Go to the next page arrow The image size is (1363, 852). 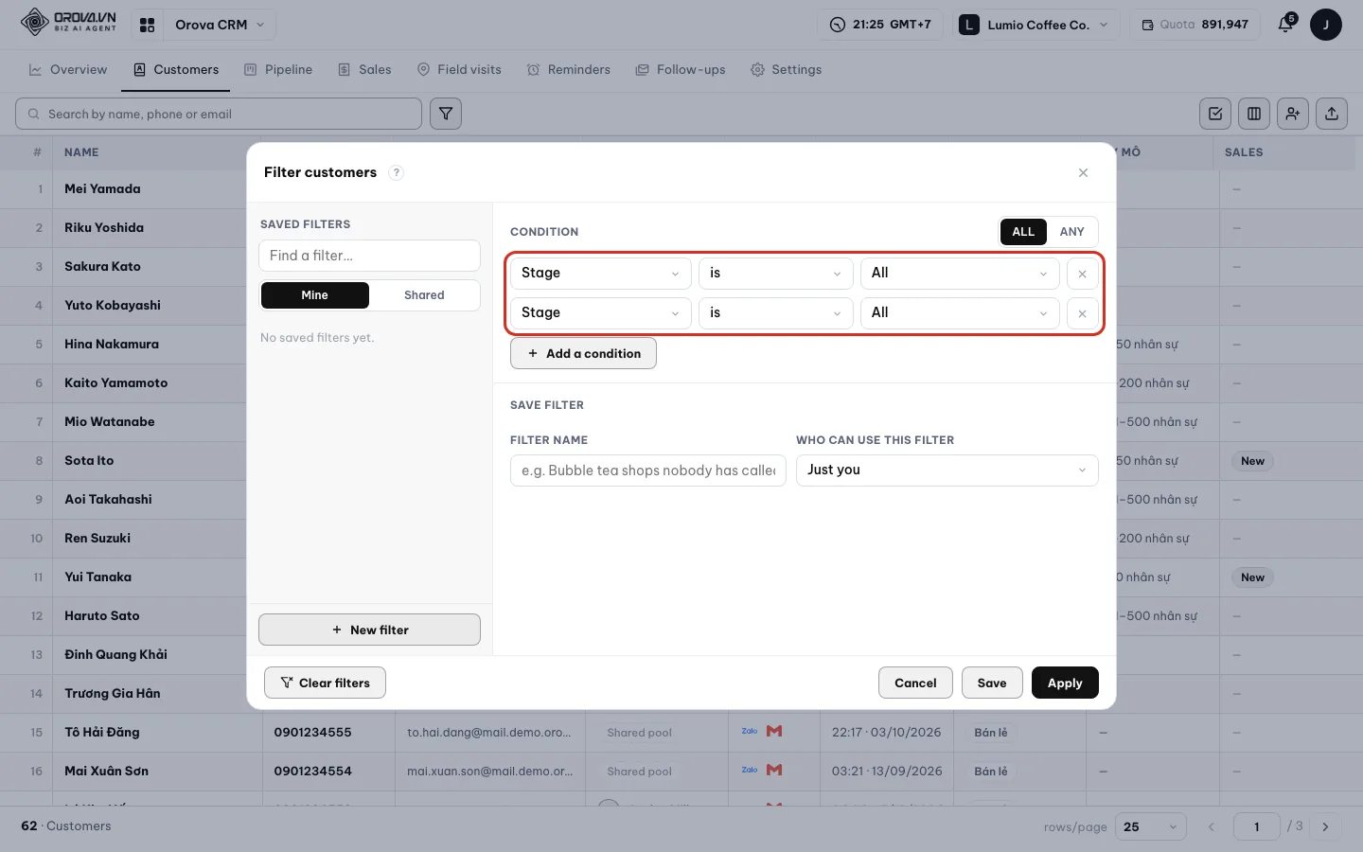click(x=1325, y=826)
